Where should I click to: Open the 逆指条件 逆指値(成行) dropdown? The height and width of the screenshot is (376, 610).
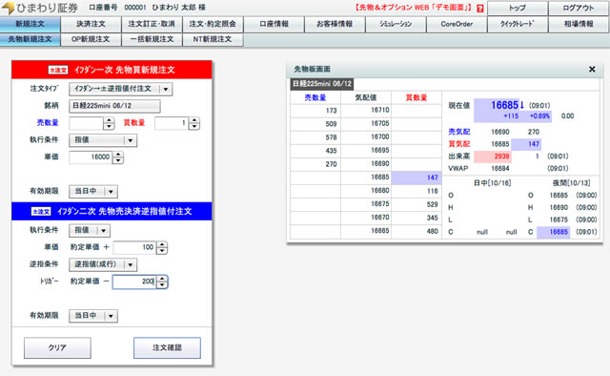pyautogui.click(x=103, y=264)
